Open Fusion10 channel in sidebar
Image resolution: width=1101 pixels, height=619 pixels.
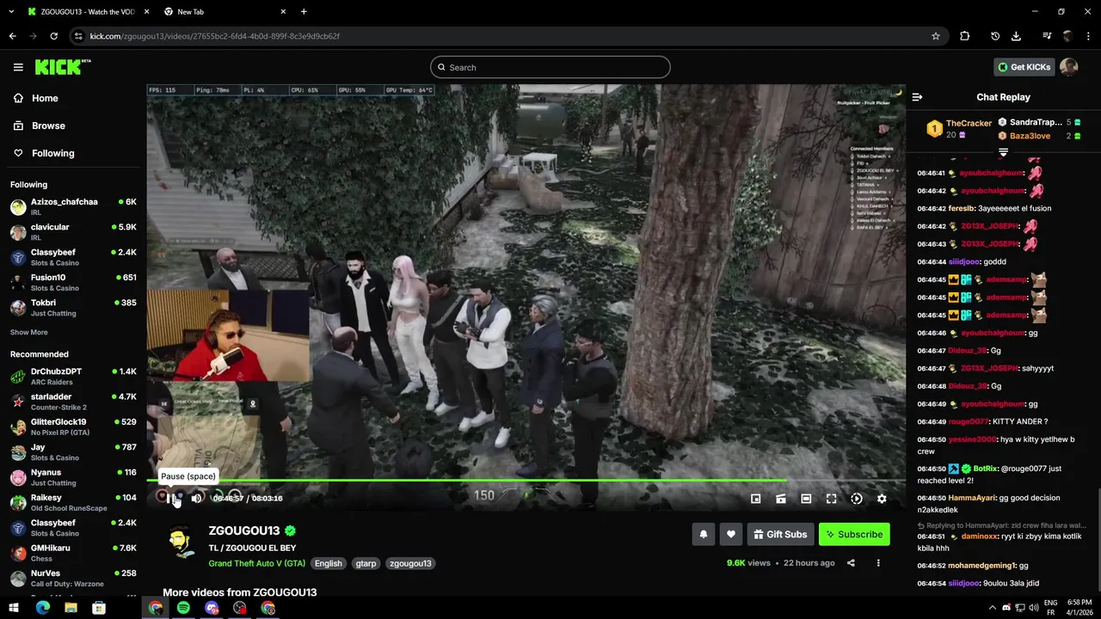point(73,283)
